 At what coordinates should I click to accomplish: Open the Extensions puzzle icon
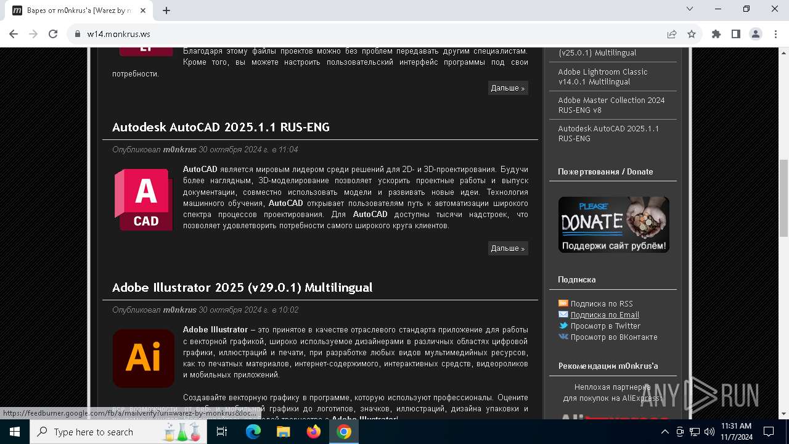(716, 34)
